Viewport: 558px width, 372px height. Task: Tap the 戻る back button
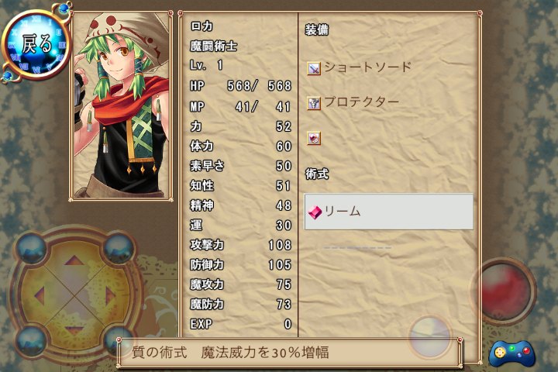coord(36,43)
